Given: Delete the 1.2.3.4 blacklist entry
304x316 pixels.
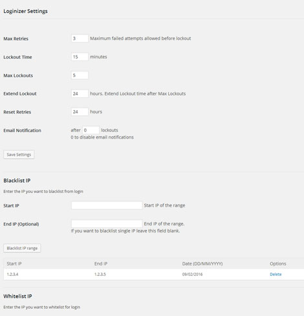Looking at the screenshot, I should pyautogui.click(x=276, y=275).
